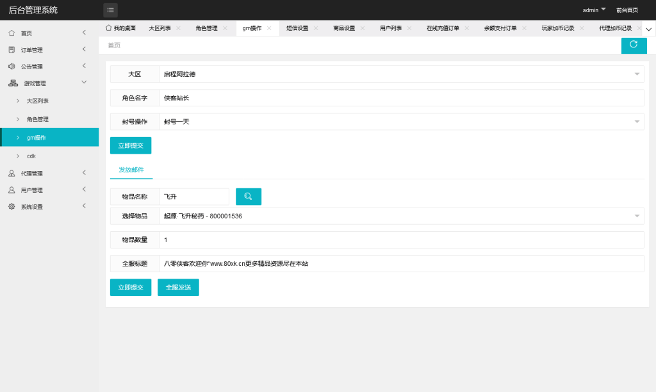The image size is (656, 392).
Task: Click the magnifier search button beside 物品名称
Action: point(249,196)
